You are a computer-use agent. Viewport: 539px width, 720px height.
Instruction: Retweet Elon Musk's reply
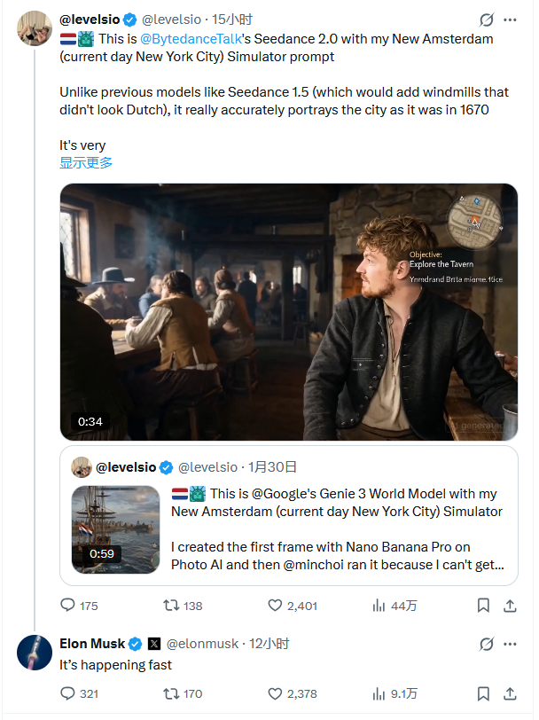(171, 693)
